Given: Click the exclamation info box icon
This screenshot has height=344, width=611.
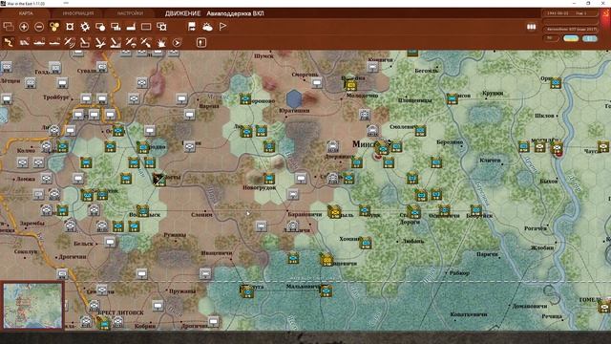Looking at the screenshot, I should point(201,42).
